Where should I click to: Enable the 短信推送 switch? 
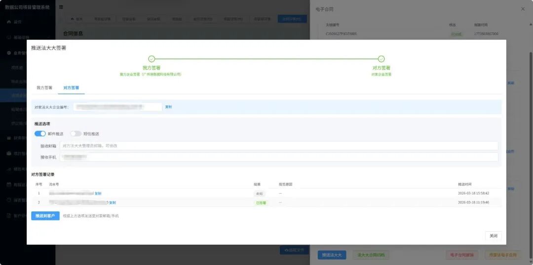[x=76, y=133]
